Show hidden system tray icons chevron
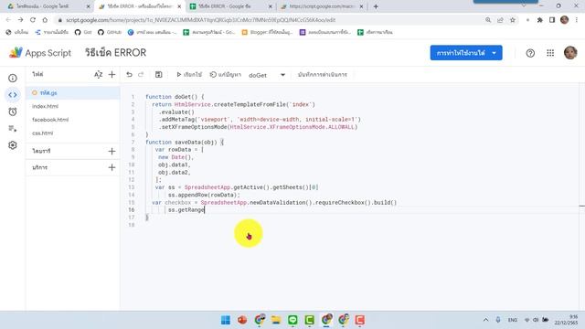The height and width of the screenshot is (329, 585). click(485, 320)
